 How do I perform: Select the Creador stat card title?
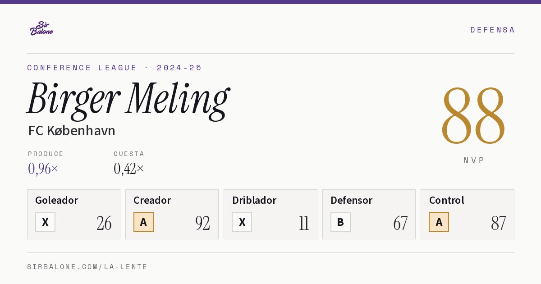(x=152, y=200)
